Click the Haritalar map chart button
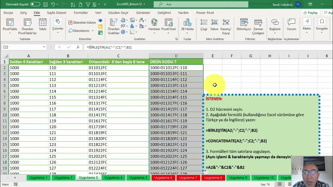 click(154, 26)
